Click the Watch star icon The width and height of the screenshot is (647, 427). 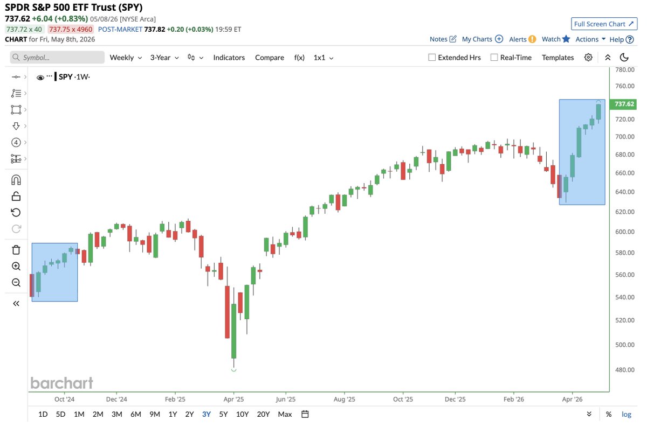click(566, 39)
